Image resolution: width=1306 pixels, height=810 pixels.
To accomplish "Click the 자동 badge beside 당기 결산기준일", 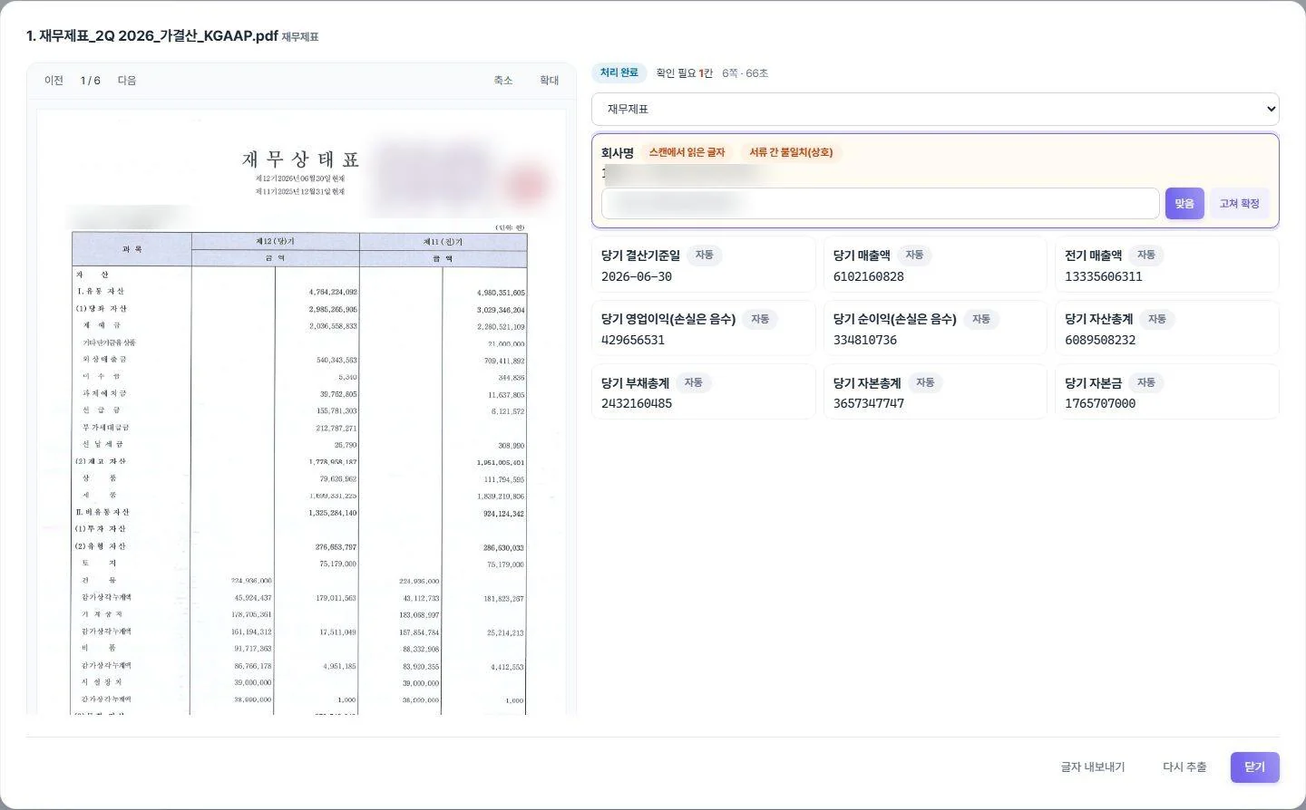I will pos(705,256).
